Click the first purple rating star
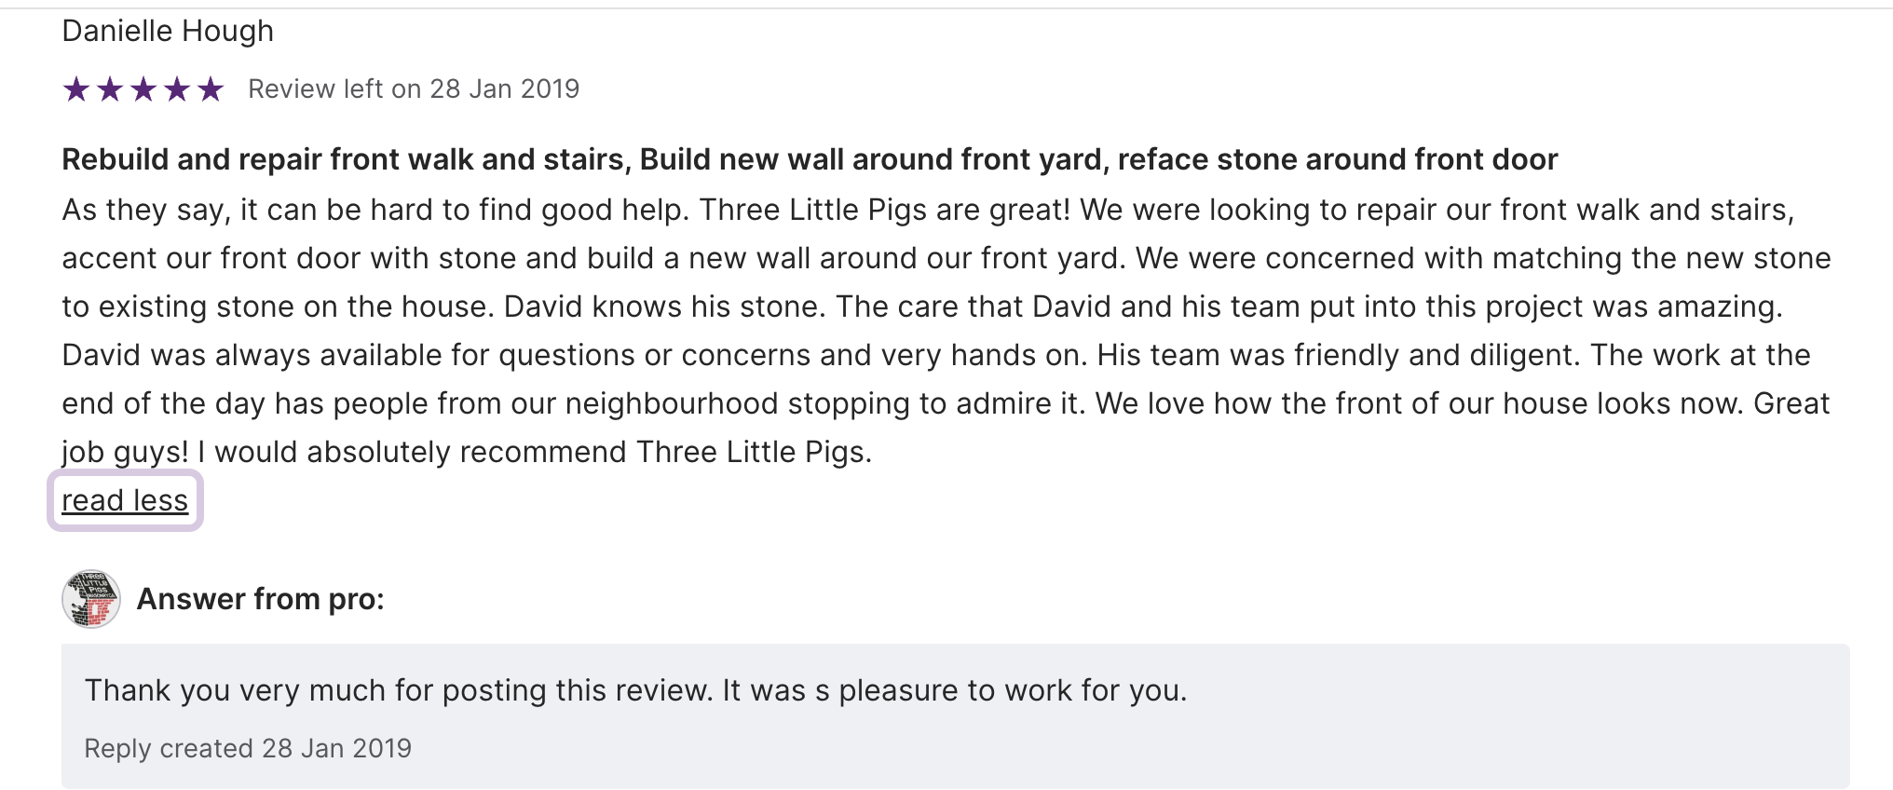The image size is (1893, 790). [x=76, y=89]
